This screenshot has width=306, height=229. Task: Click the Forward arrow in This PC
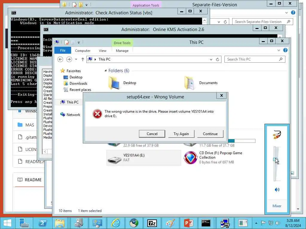tap(69, 59)
